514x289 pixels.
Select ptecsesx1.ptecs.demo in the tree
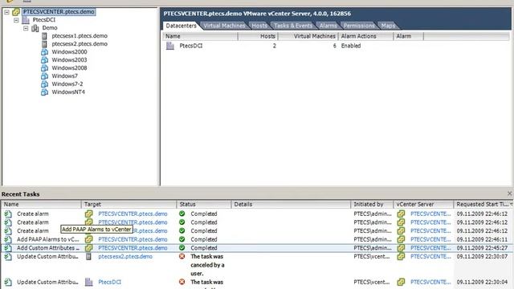click(x=80, y=35)
